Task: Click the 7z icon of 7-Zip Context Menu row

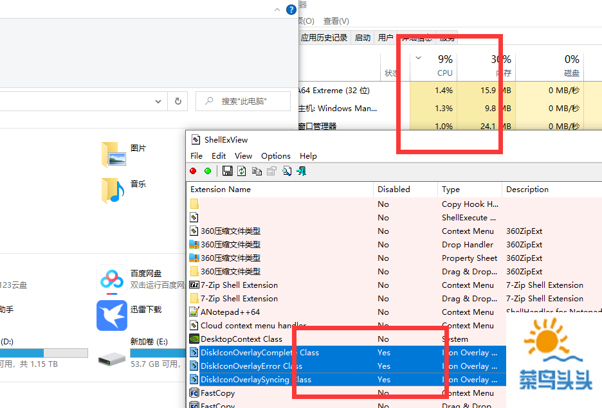Action: (195, 285)
